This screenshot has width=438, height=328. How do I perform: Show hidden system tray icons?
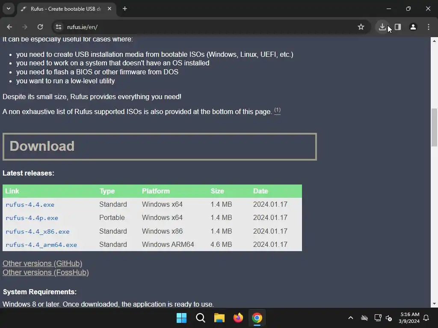pos(351,318)
